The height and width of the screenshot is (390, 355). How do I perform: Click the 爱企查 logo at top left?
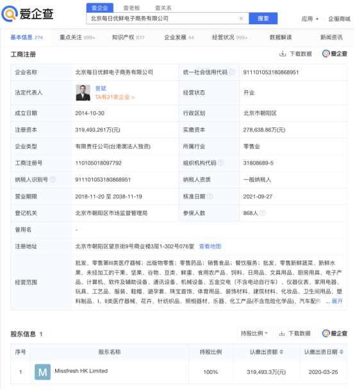click(28, 13)
